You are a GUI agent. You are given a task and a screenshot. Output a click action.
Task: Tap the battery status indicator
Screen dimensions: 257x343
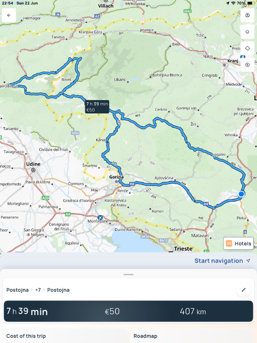coord(250,3)
